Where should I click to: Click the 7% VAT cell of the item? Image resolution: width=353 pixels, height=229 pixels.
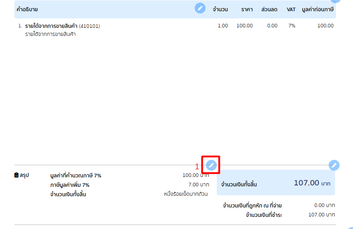point(292,26)
